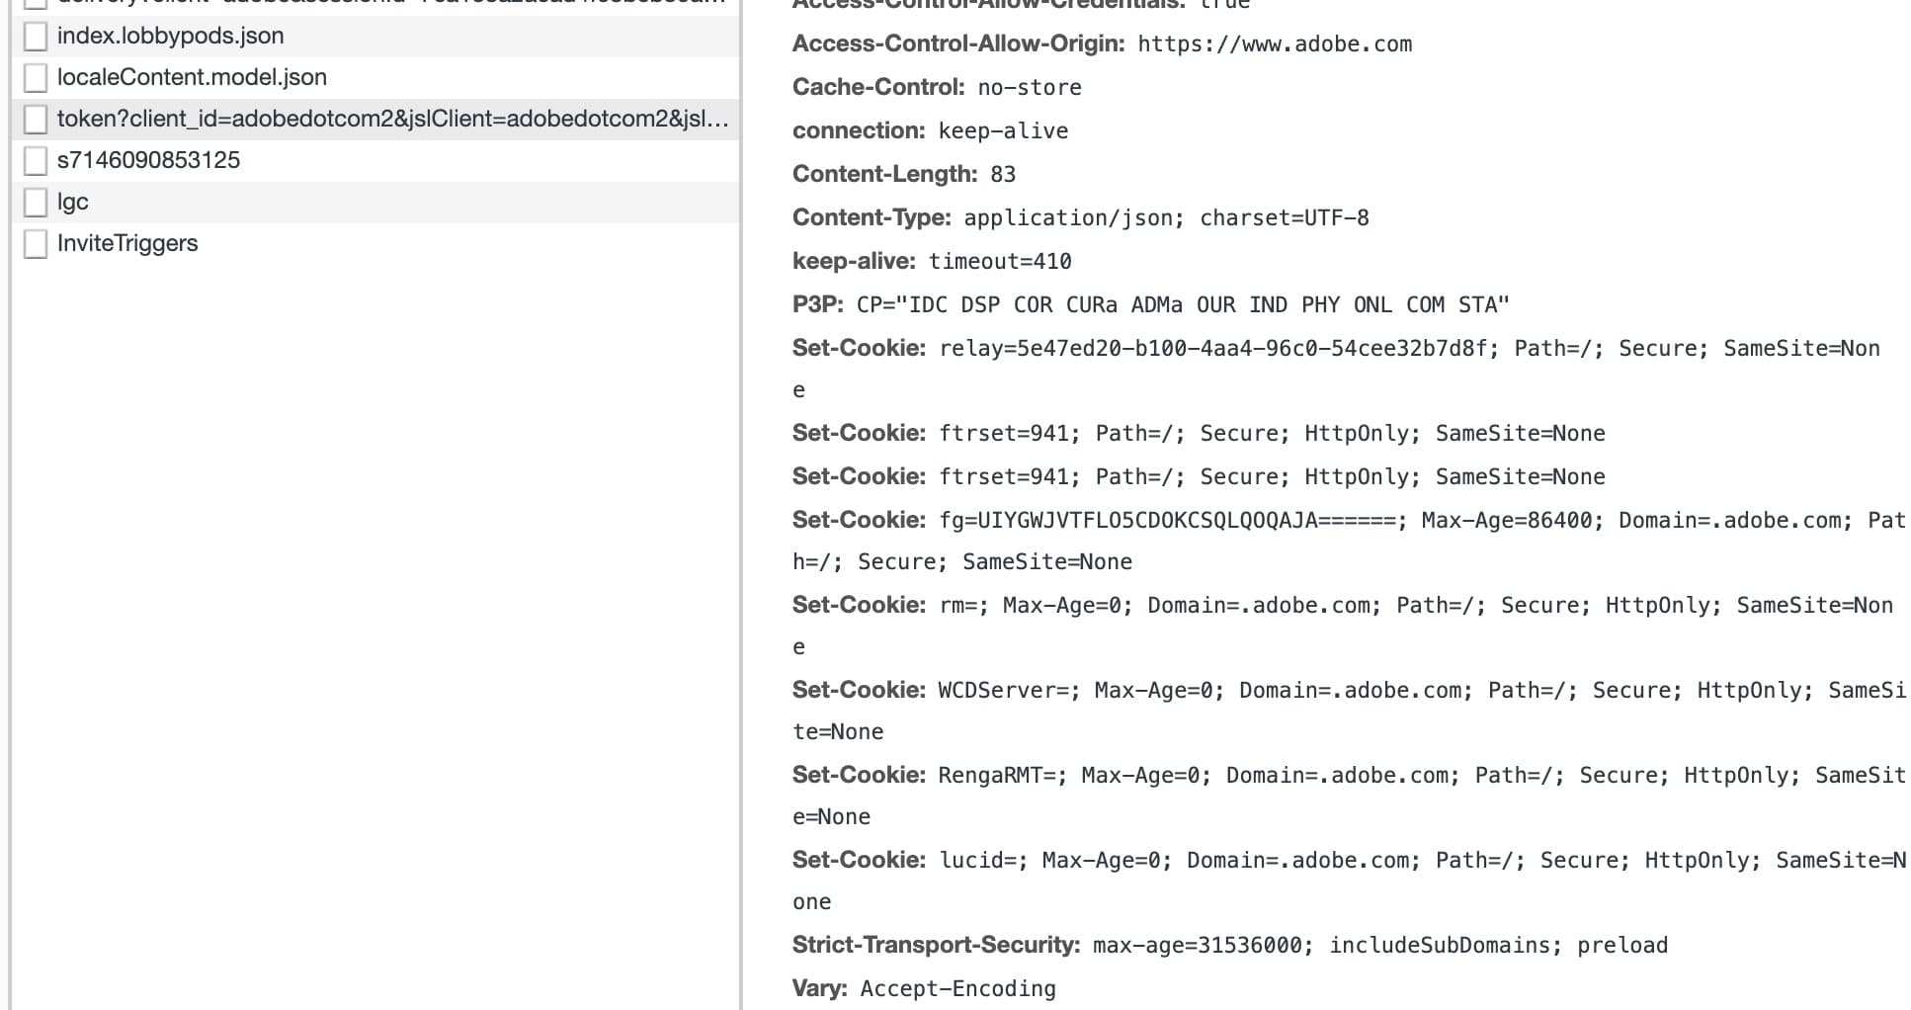Select the index.lobbypods.json request
The height and width of the screenshot is (1010, 1911).
coord(170,37)
